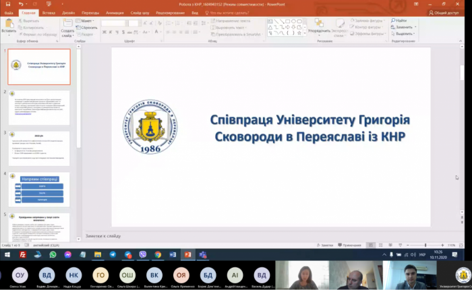Open Word from taskbar
Image resolution: width=472 pixels, height=290 pixels.
click(173, 255)
